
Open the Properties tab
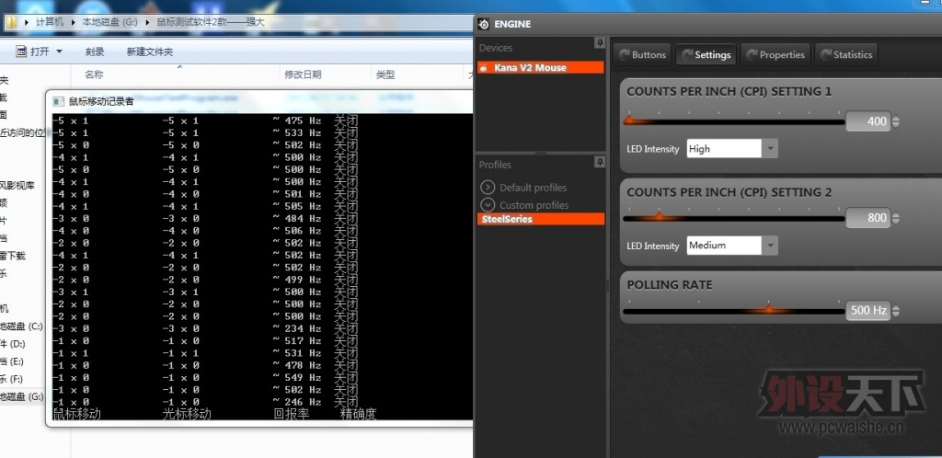(x=775, y=54)
